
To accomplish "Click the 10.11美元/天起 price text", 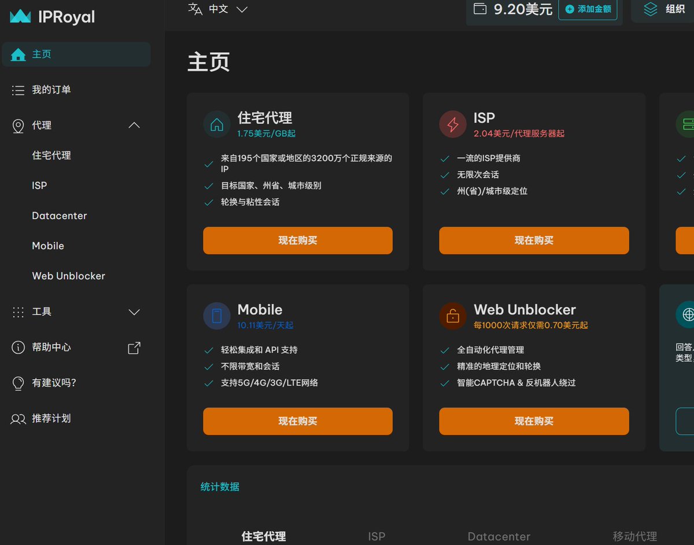I will (265, 325).
